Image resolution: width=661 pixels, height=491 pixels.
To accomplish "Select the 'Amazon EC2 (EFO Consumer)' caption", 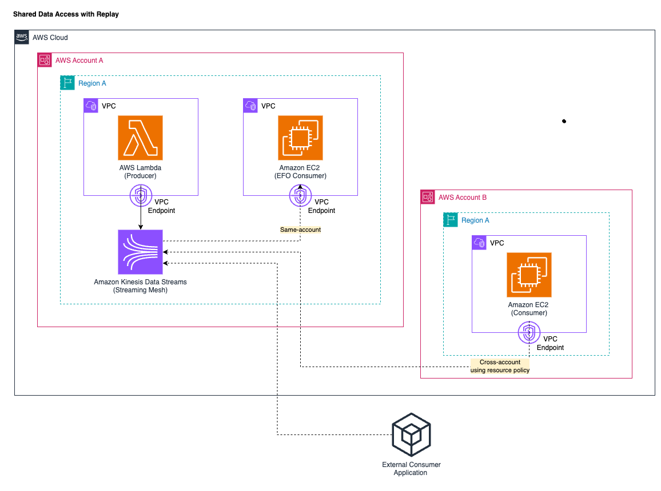I will tap(300, 172).
